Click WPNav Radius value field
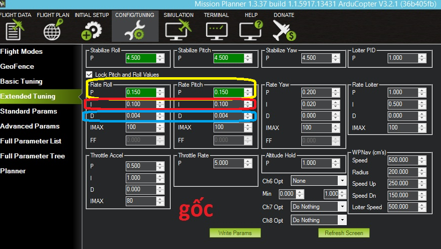441x249 pixels. [x=403, y=172]
